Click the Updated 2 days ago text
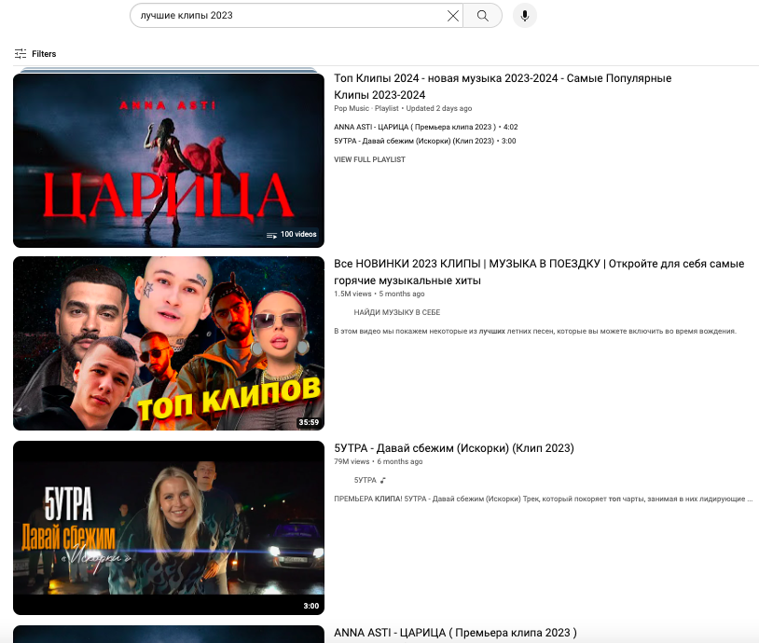This screenshot has height=643, width=759. (439, 108)
